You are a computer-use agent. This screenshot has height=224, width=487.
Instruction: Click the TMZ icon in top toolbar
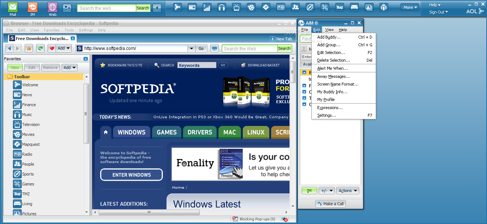(x=339, y=7)
